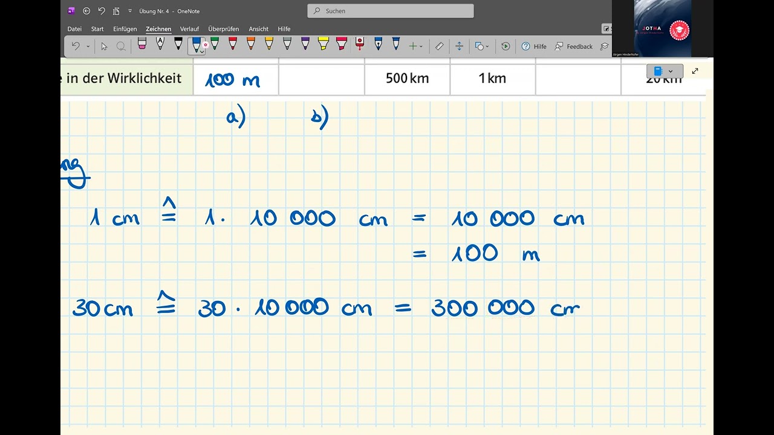Click the Feedback button

(x=574, y=46)
